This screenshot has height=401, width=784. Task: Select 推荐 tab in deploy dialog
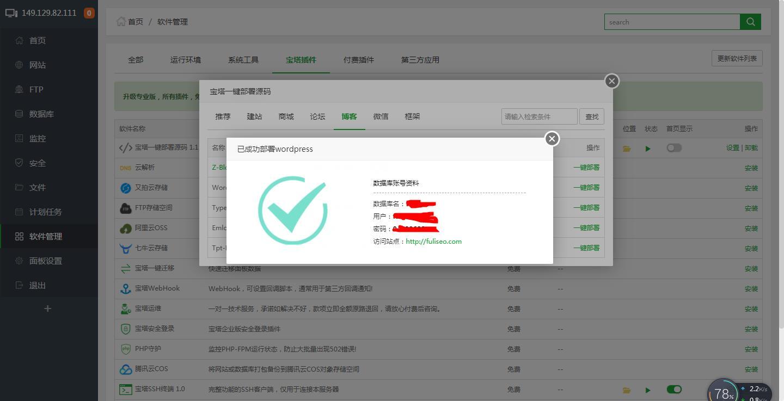[x=223, y=116]
